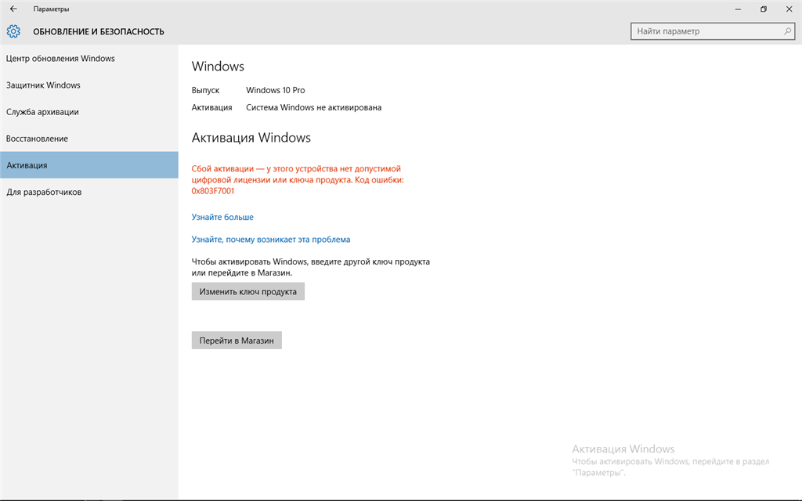This screenshot has width=802, height=501.
Task: Click 'ОБНОВЛЕНИЕ И БЕЗОПАСНОСТЬ' header title
Action: (99, 31)
